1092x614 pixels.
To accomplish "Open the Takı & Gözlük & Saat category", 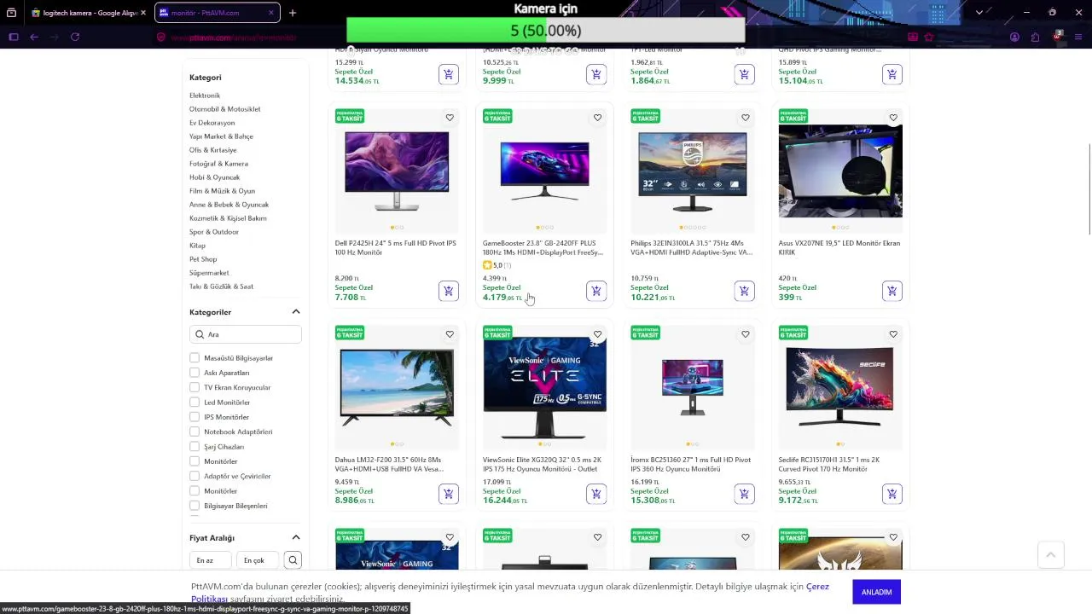I will [221, 287].
